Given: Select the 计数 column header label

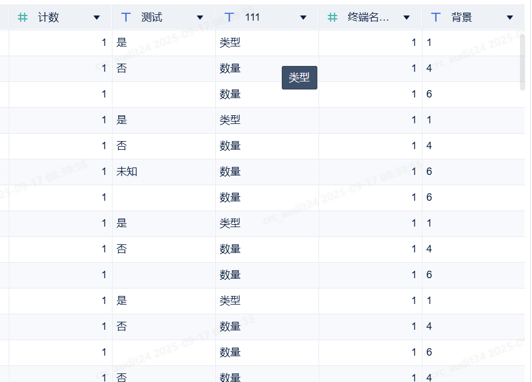Looking at the screenshot, I should pos(49,18).
